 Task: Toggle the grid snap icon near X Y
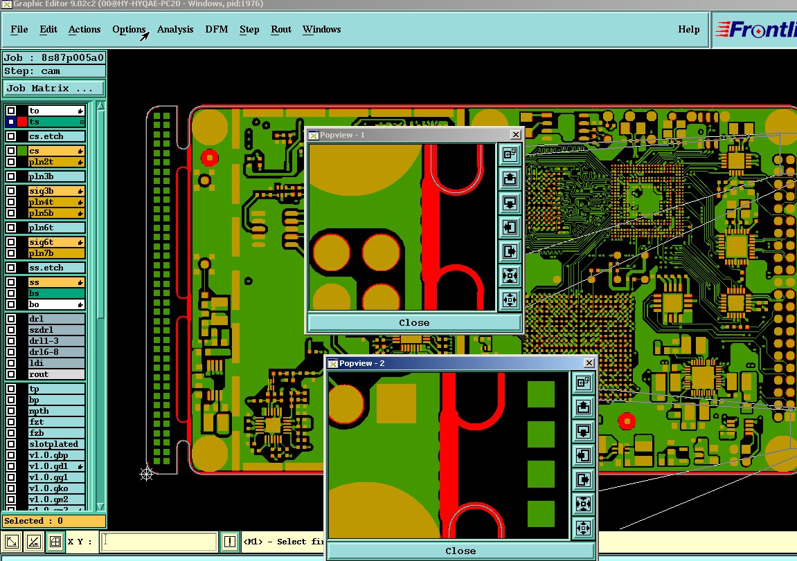[55, 542]
